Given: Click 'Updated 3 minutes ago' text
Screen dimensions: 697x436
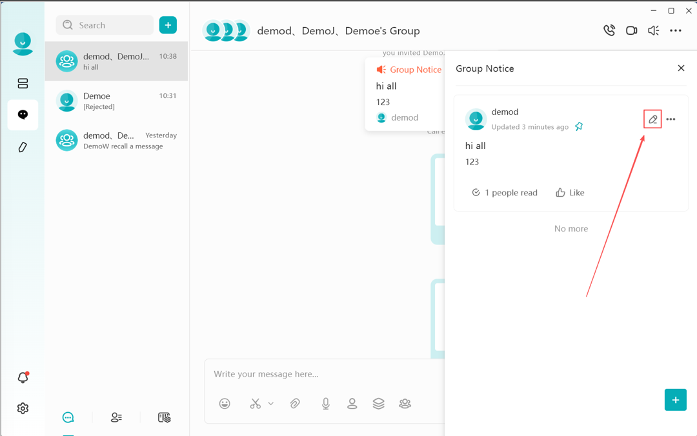Looking at the screenshot, I should [530, 126].
